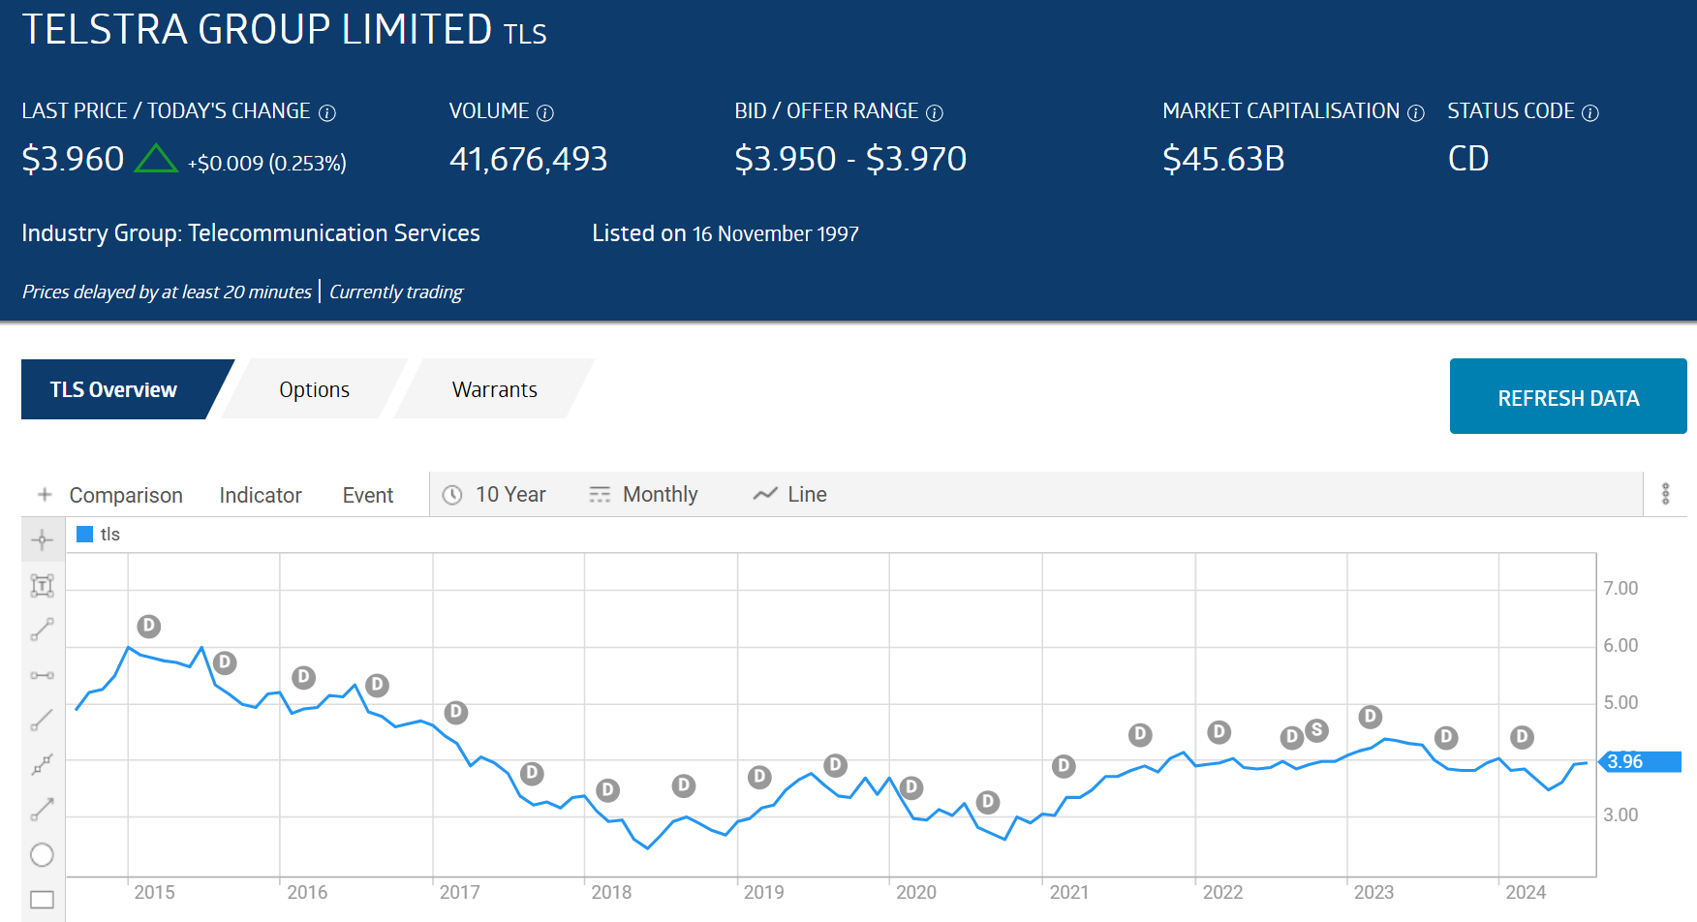Open info for Last Price / Today's Change
This screenshot has height=922, width=1697.
click(327, 113)
